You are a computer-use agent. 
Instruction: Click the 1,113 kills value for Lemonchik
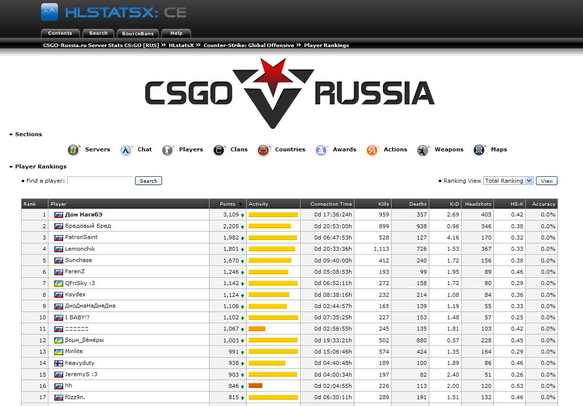tap(381, 249)
